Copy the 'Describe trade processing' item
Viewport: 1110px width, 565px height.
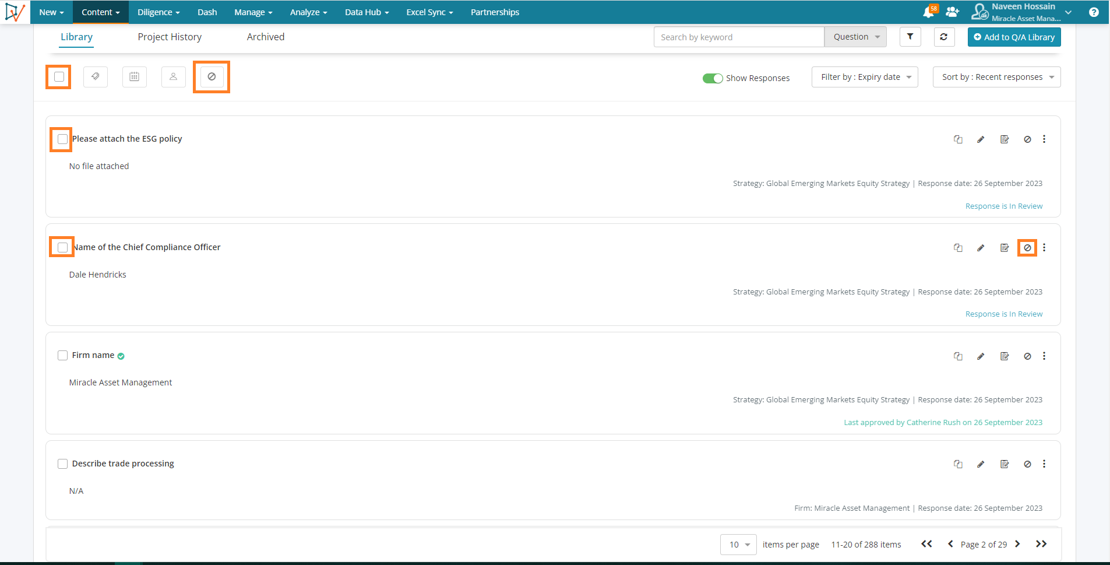[x=958, y=464]
